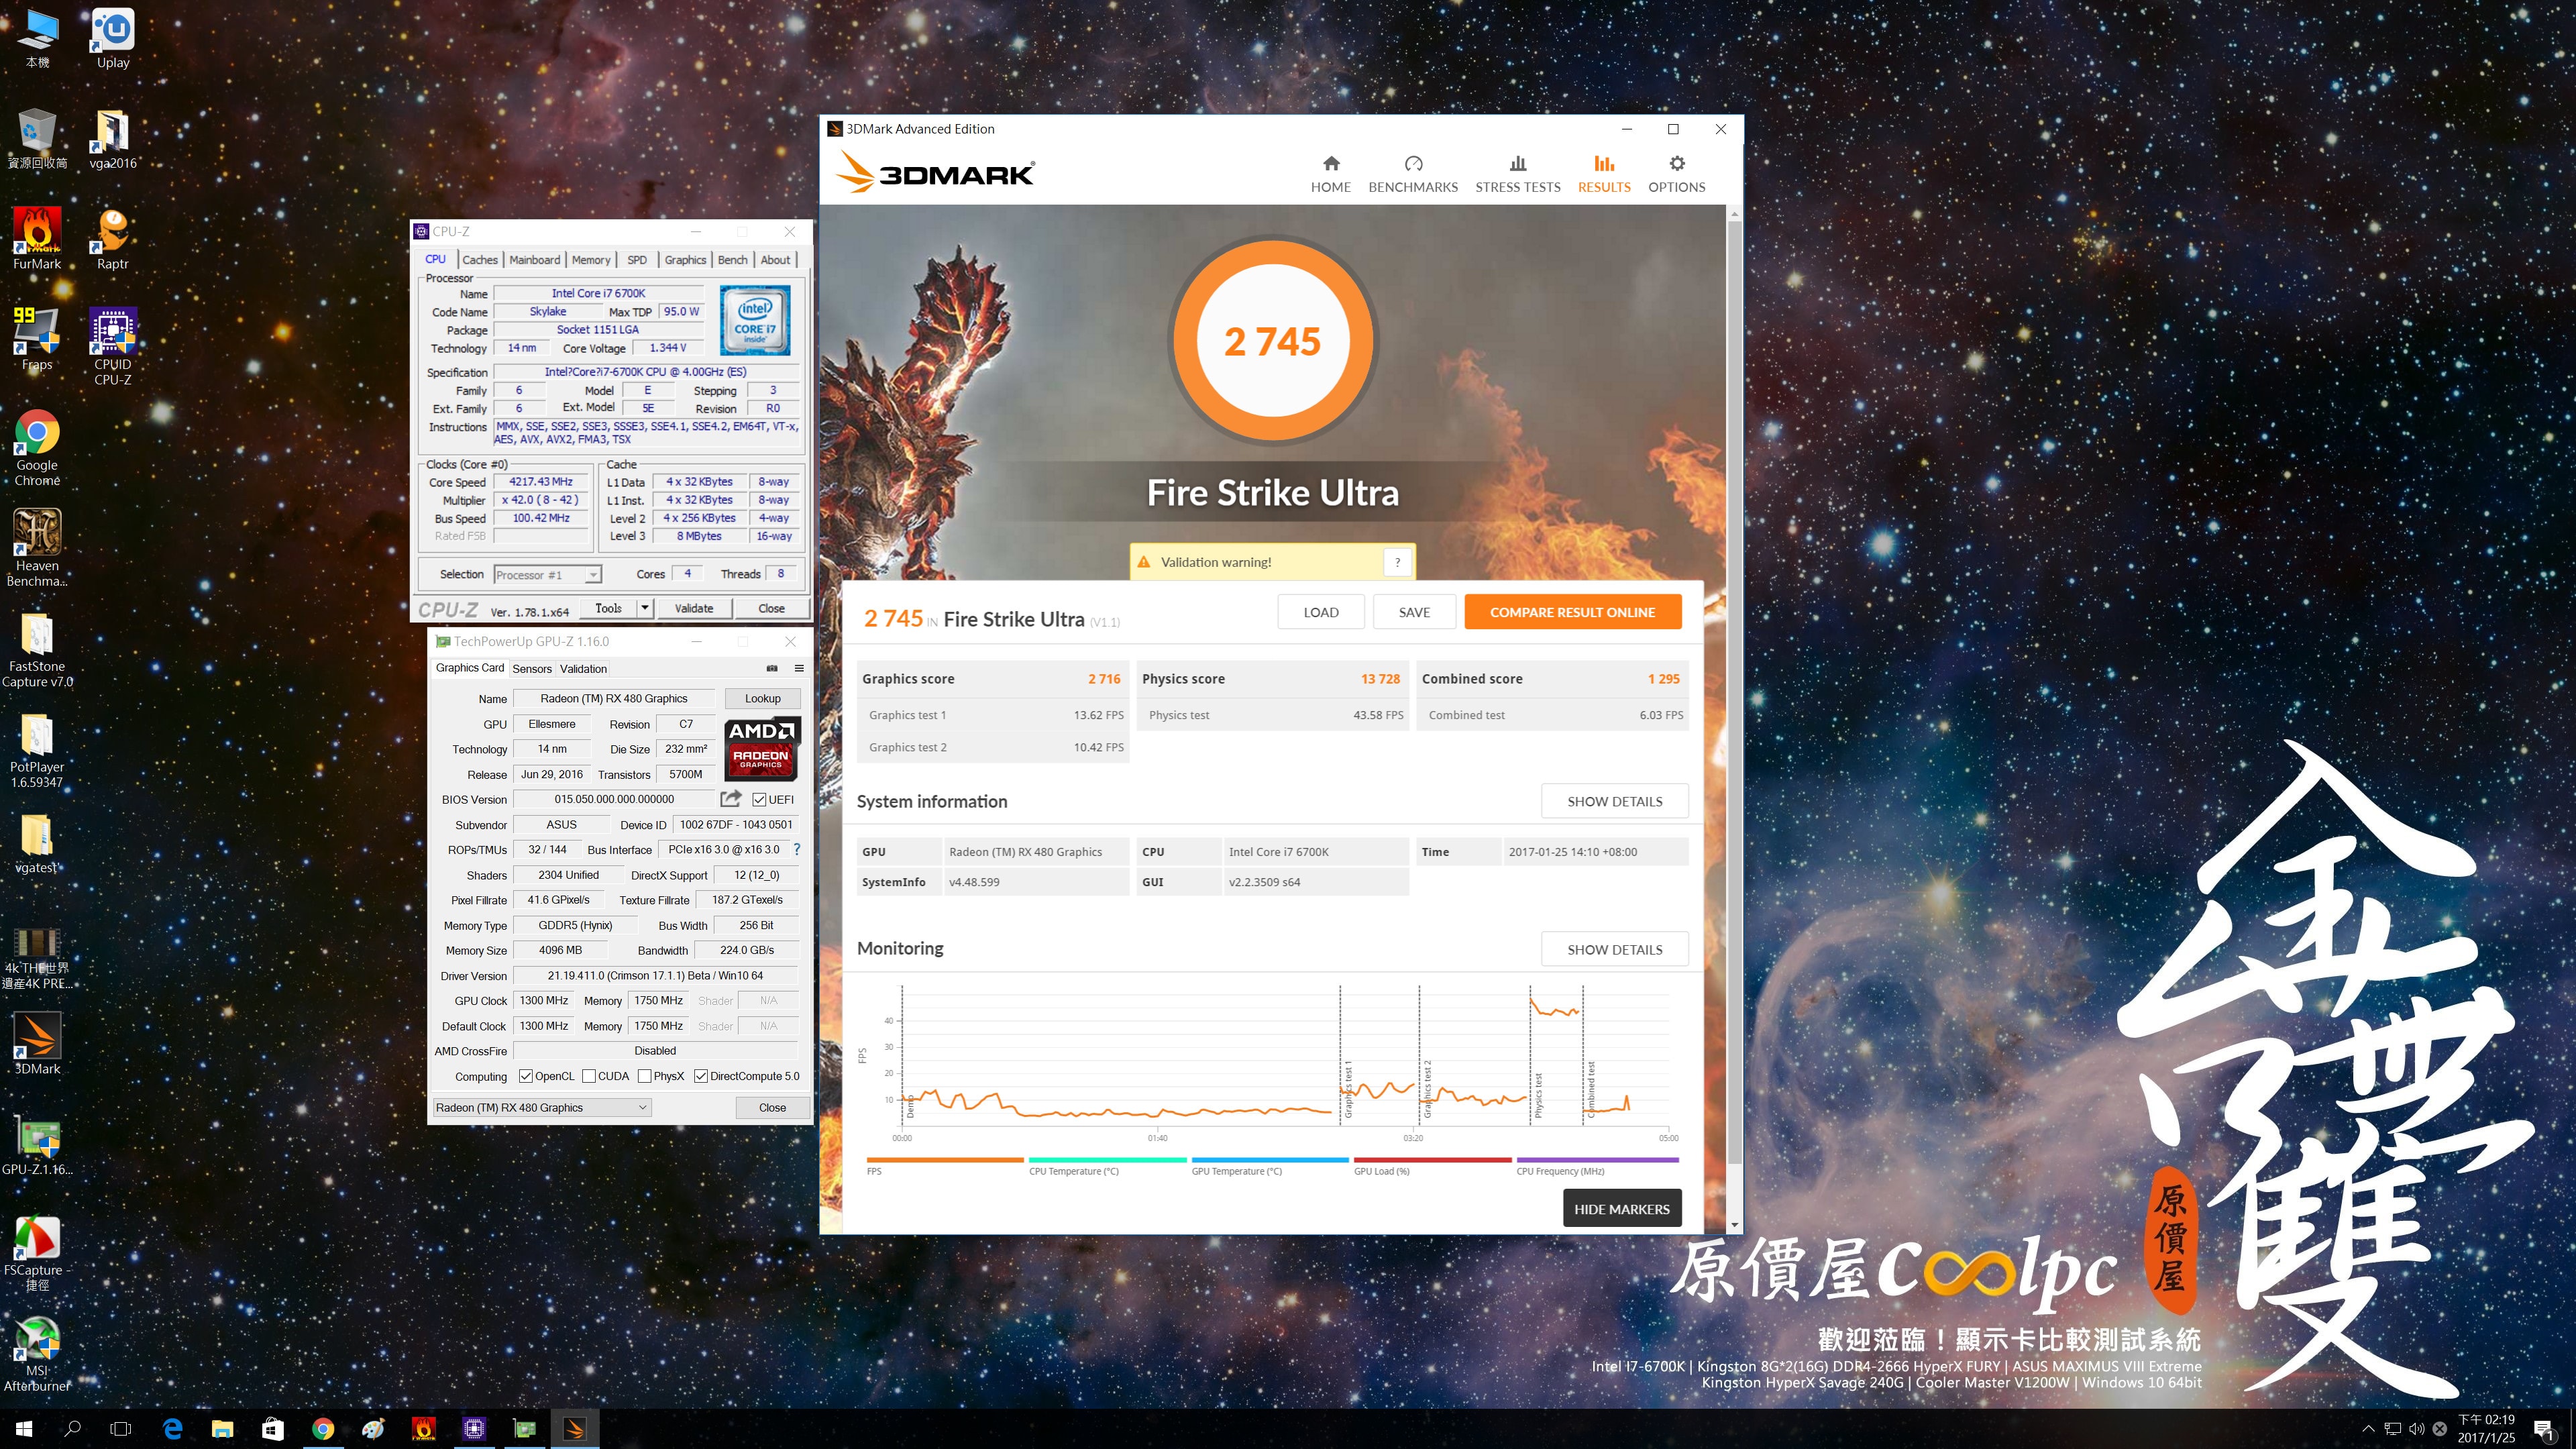Select the RESULTS section in 3DMark

coord(1603,174)
